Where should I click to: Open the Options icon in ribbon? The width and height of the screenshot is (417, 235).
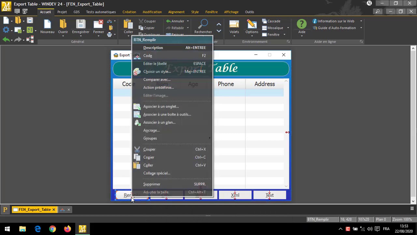click(252, 24)
